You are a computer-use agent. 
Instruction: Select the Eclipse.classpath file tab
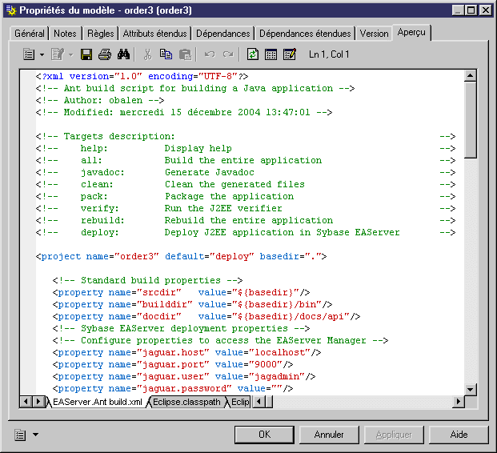pos(186,401)
